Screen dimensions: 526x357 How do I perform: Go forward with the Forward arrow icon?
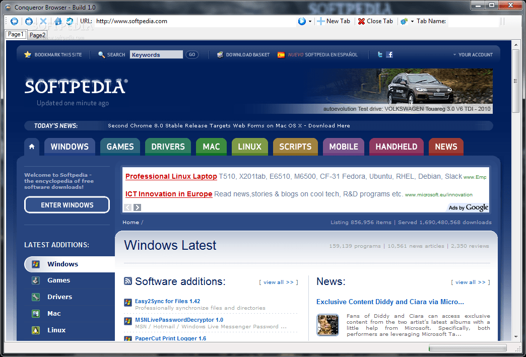[29, 22]
